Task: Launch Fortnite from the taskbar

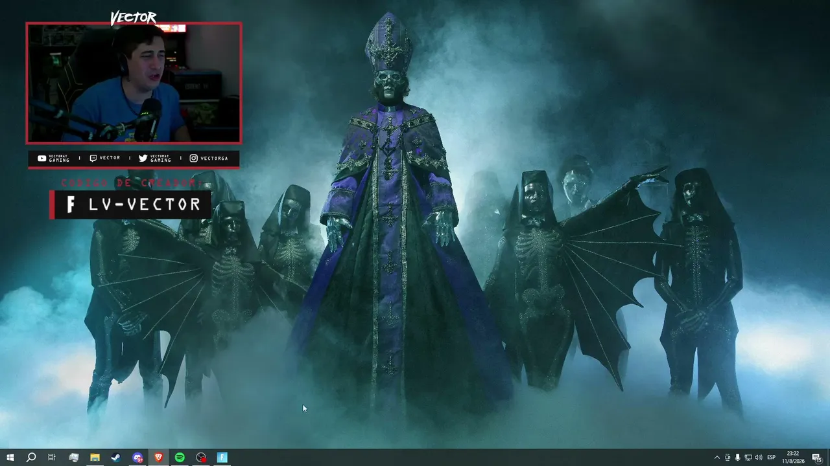Action: coord(222,458)
